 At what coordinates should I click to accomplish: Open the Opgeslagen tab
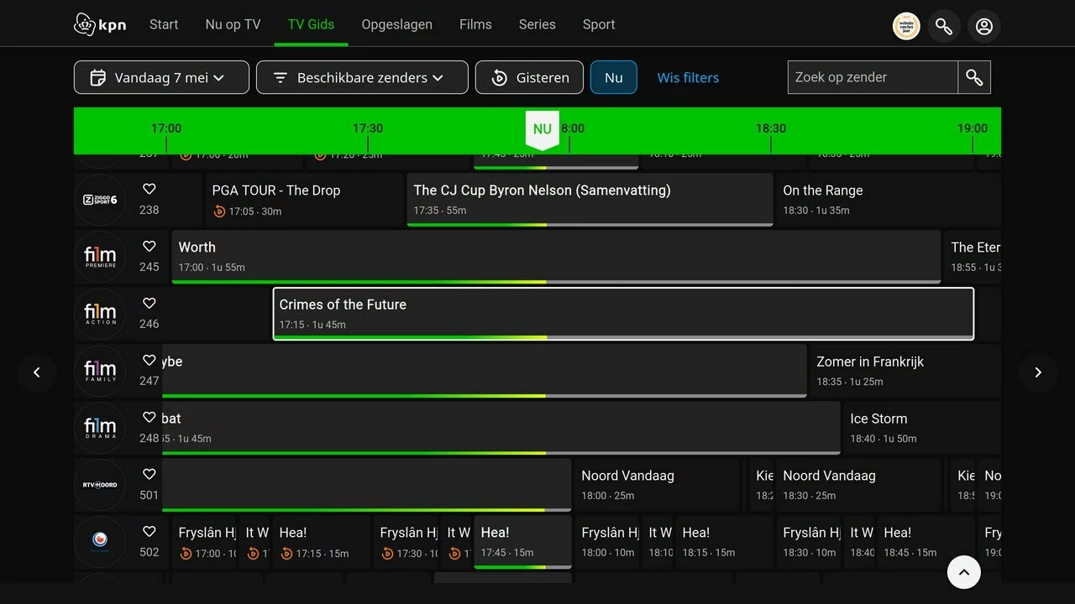396,24
